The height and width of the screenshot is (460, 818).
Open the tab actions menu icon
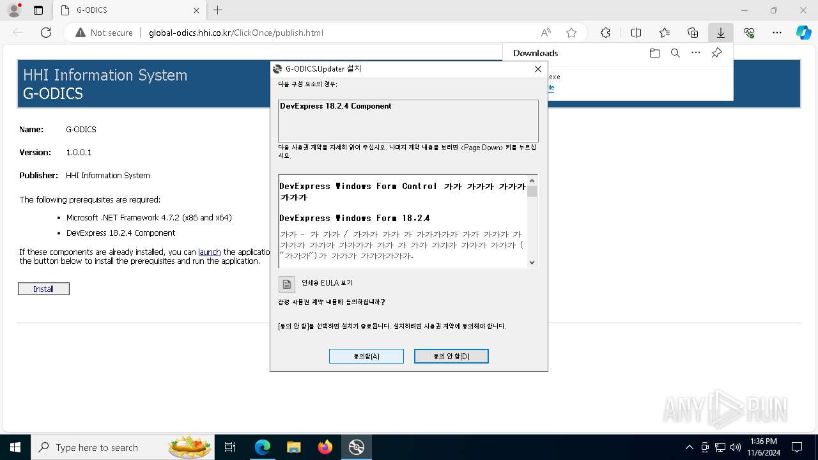(38, 10)
